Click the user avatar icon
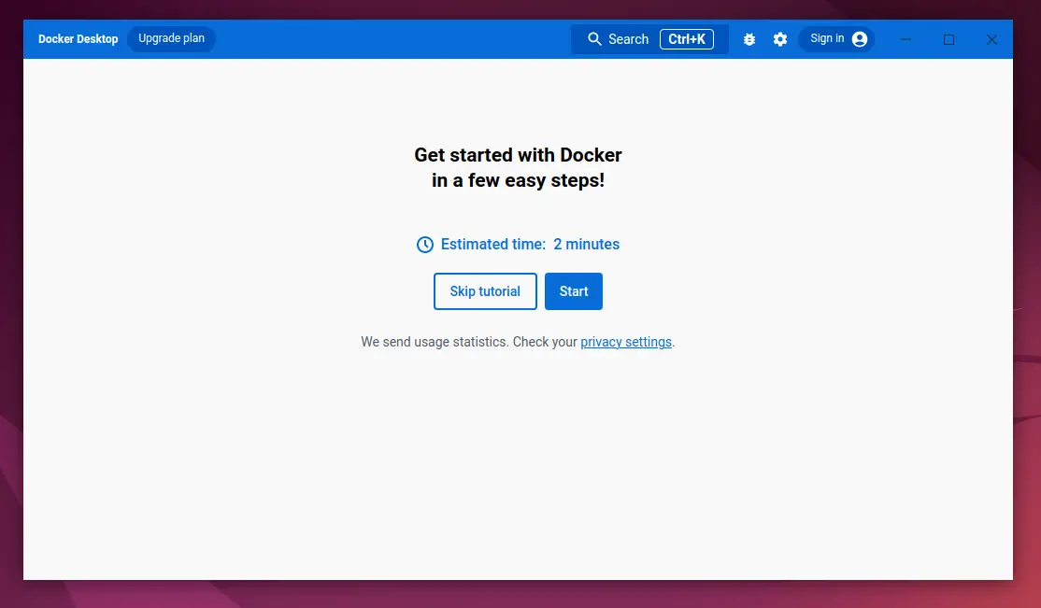 (x=859, y=39)
